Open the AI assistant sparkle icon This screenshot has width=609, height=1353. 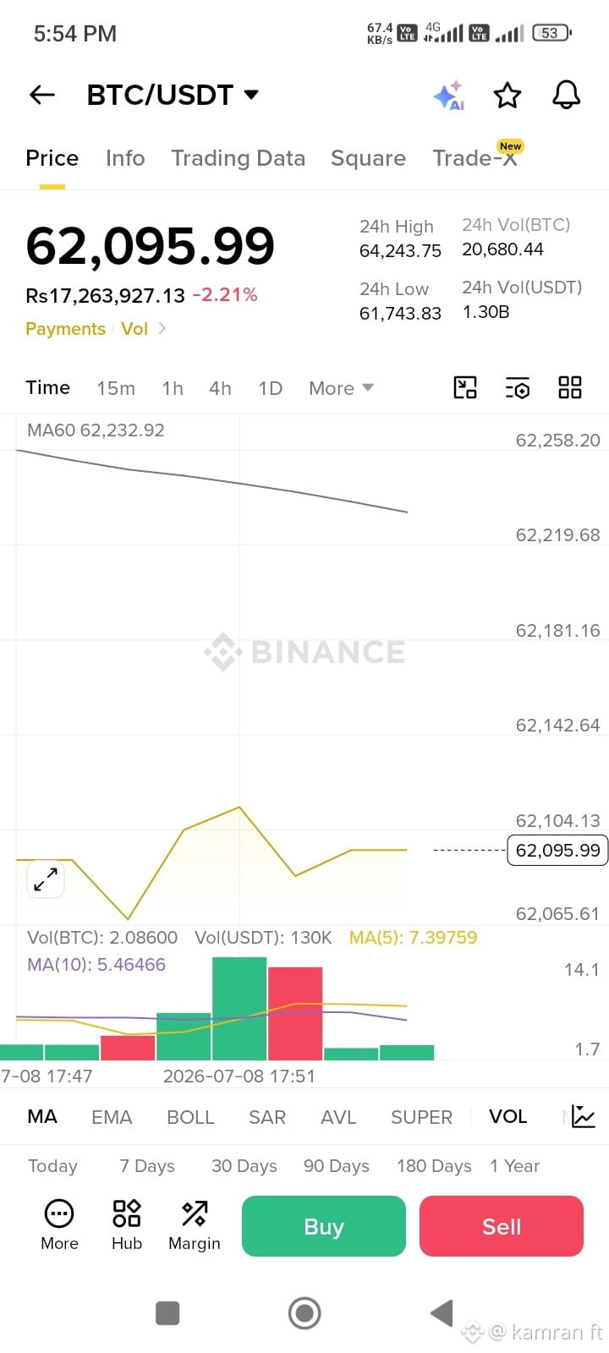[448, 96]
